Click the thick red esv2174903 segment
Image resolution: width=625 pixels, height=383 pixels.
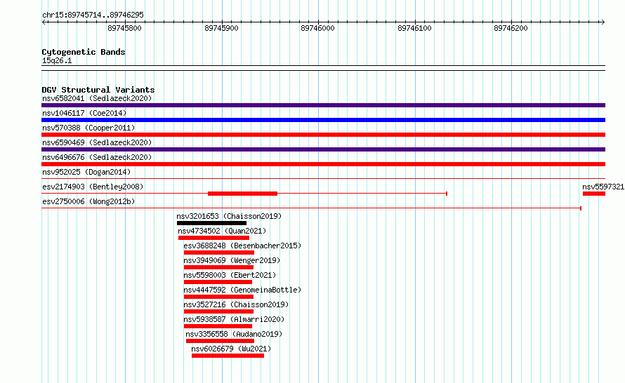point(242,194)
